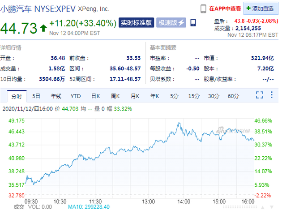
Task: Click the 区间 value 35.60-48.57
Action: 125,69
